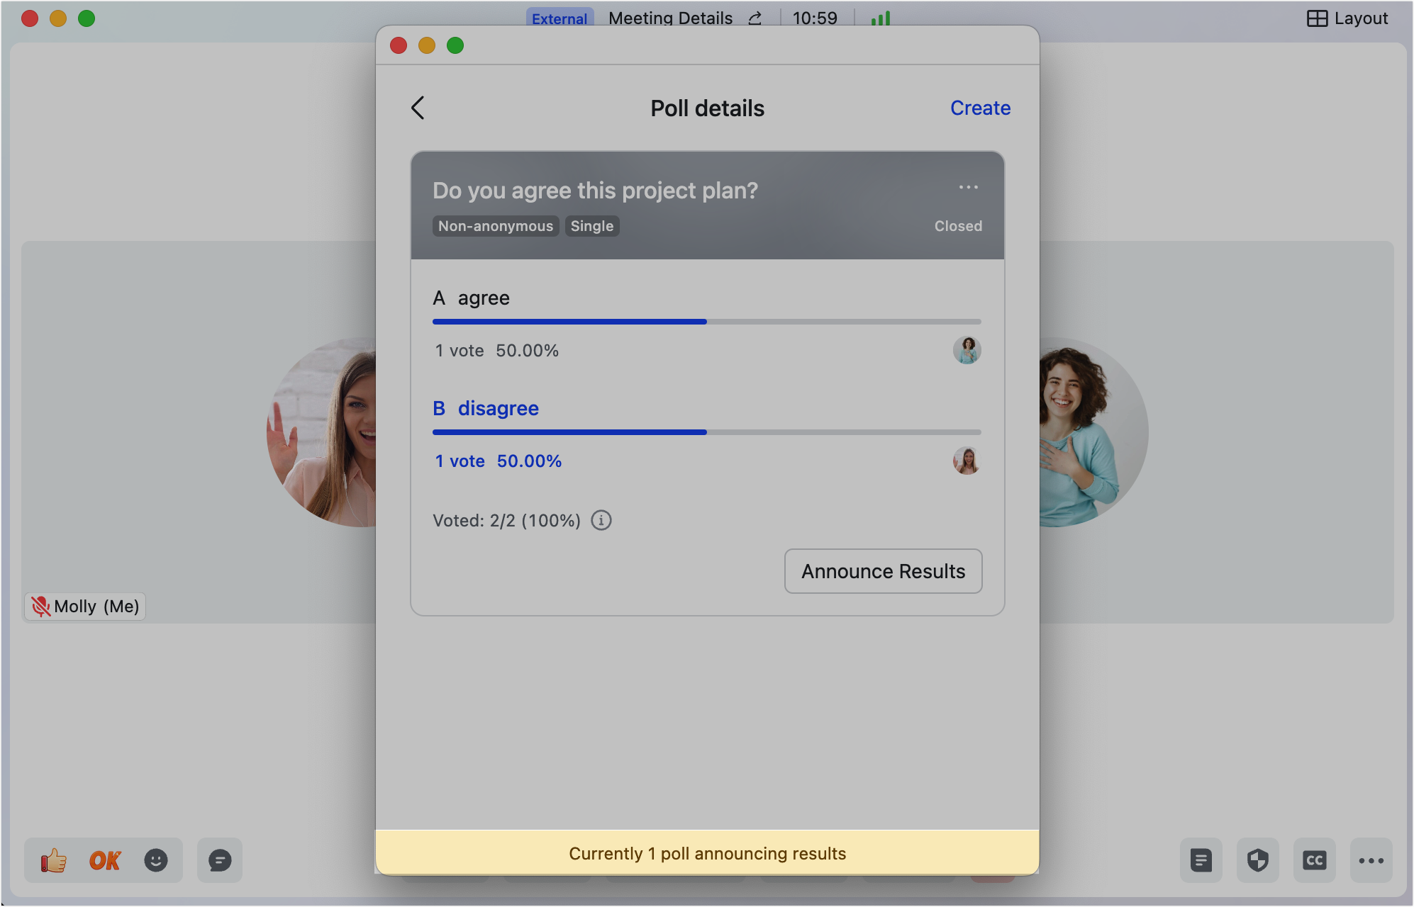Open Meeting Details in title bar
This screenshot has width=1414, height=907.
pos(670,18)
